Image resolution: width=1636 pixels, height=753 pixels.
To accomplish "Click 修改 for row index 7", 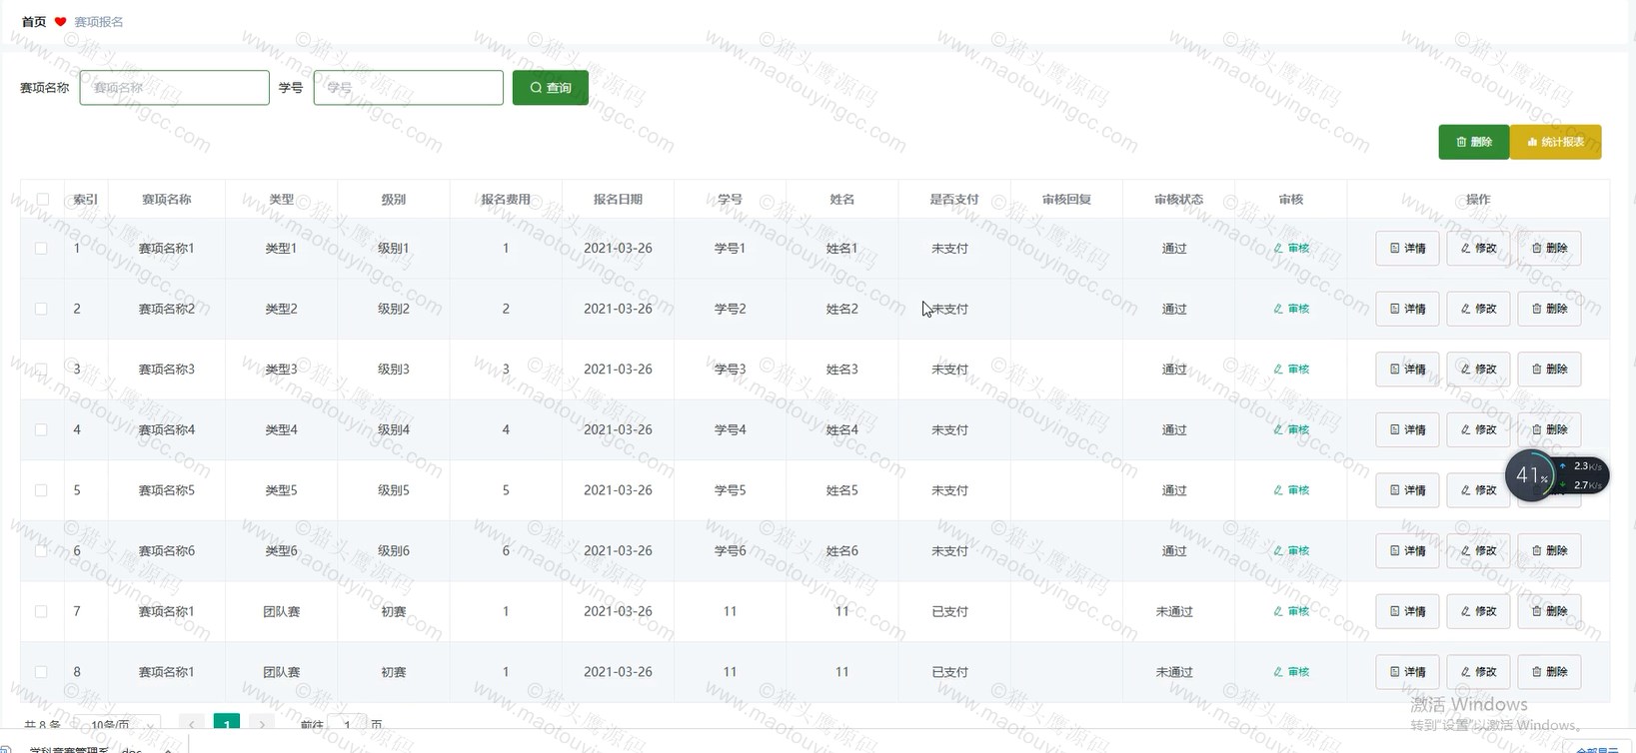I will 1478,611.
